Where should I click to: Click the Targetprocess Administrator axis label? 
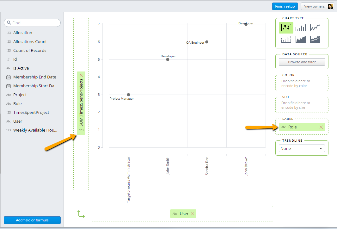[x=129, y=180]
